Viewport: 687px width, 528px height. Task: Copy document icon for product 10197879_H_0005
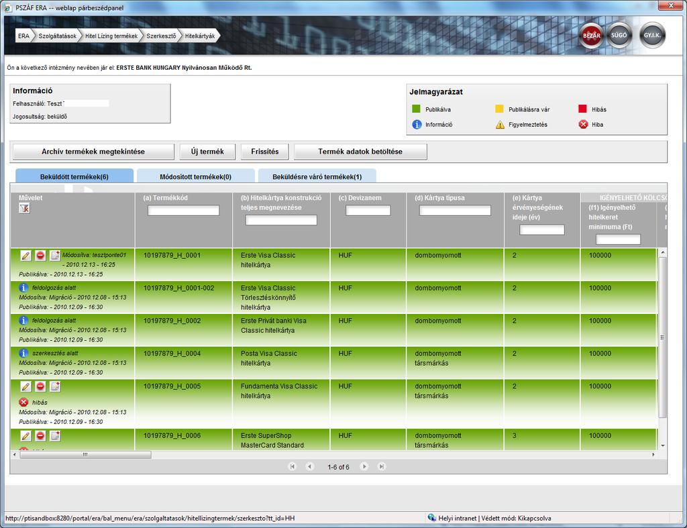click(55, 386)
